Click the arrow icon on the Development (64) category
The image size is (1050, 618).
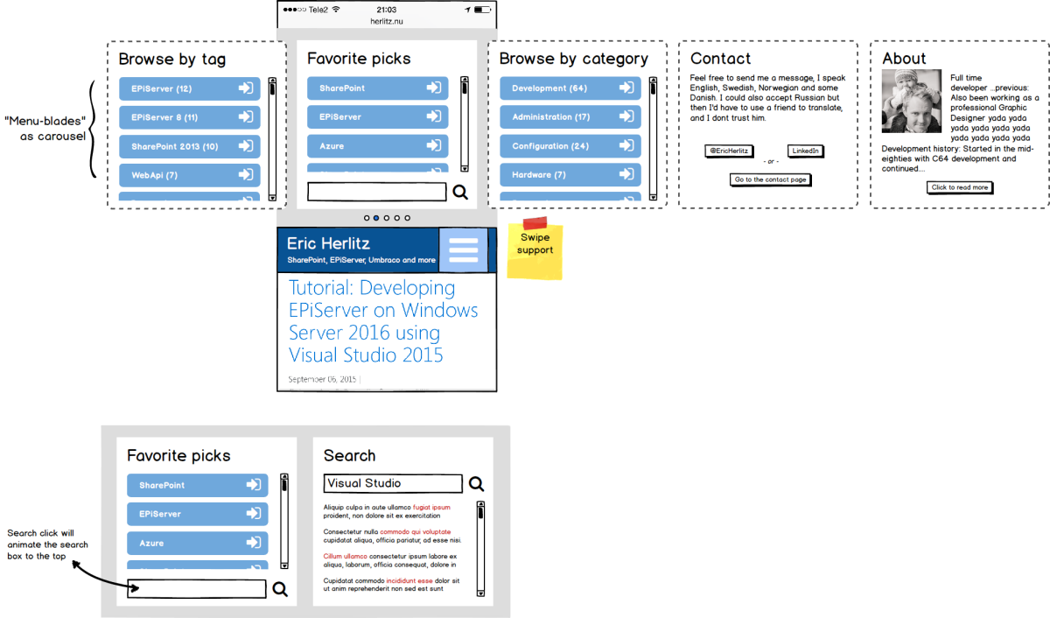626,88
